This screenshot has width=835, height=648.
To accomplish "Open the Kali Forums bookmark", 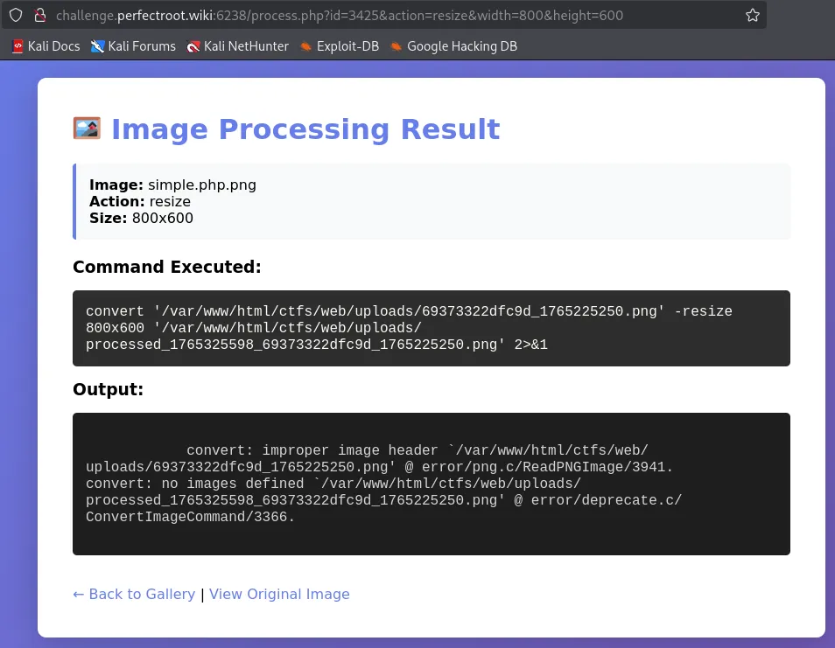I will [133, 46].
